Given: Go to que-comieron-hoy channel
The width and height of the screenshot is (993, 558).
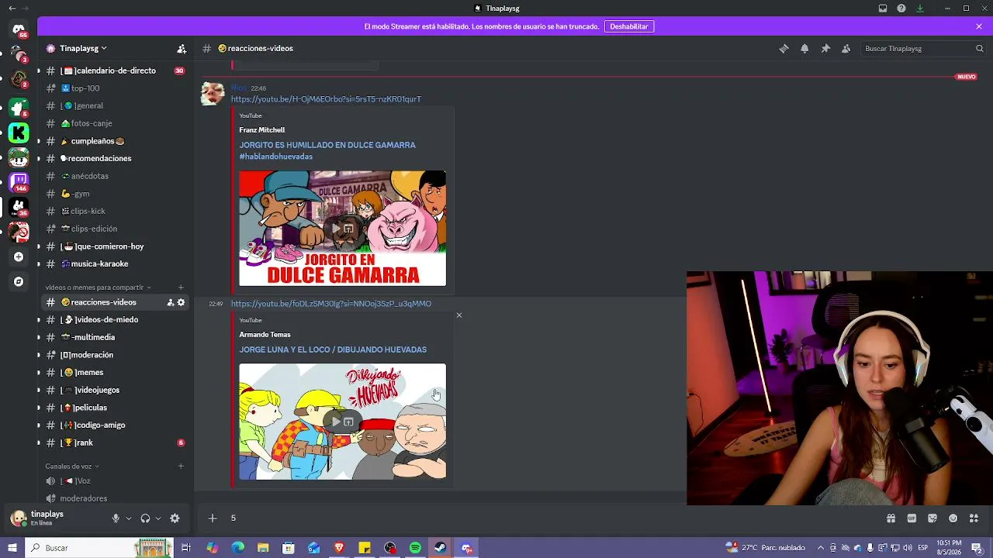Looking at the screenshot, I should [x=115, y=246].
